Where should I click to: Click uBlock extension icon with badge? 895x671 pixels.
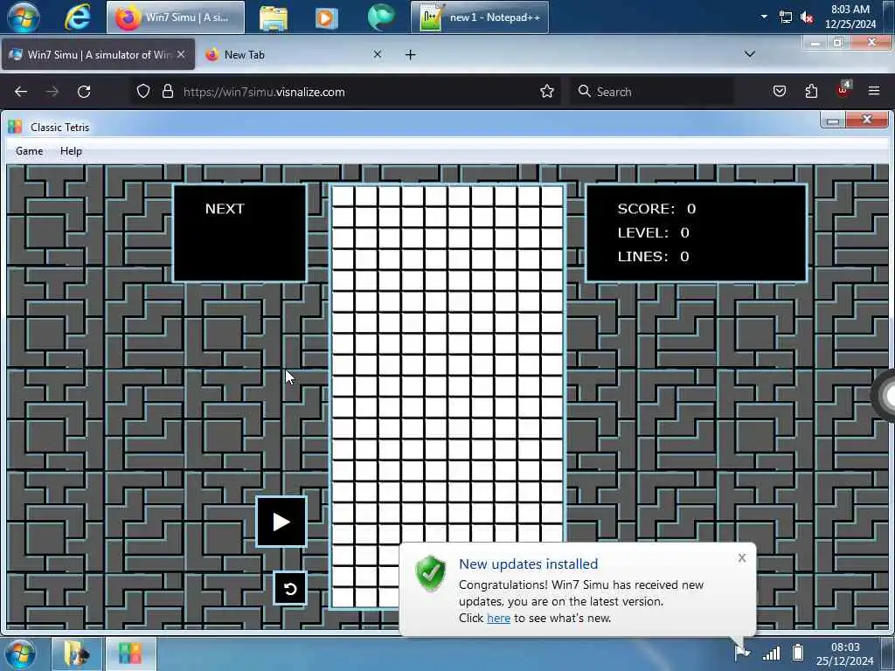point(843,90)
